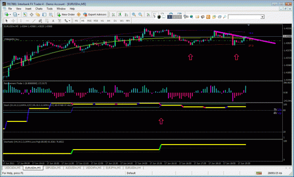The image size is (294, 177).
Task: Click the black sphere icon on floating toolbar
Action: [x=159, y=17]
